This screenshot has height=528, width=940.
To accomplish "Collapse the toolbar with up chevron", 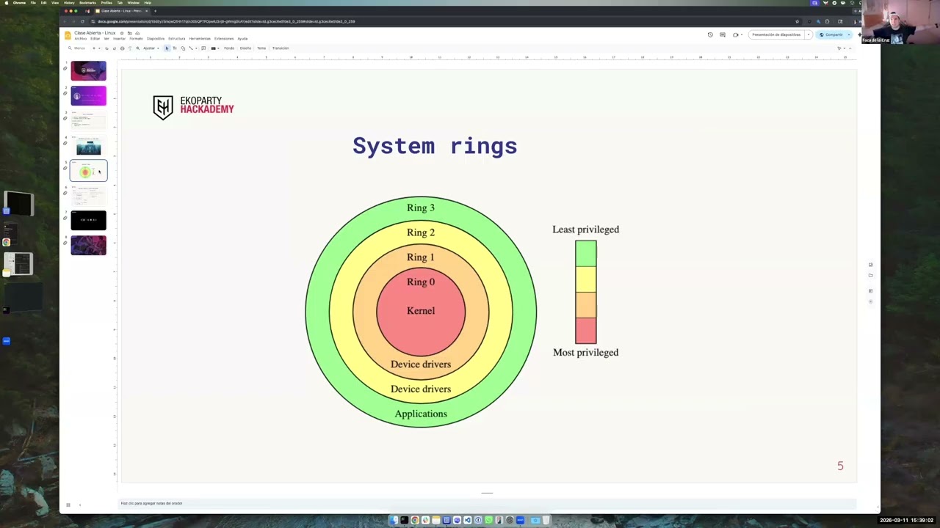I will point(850,48).
